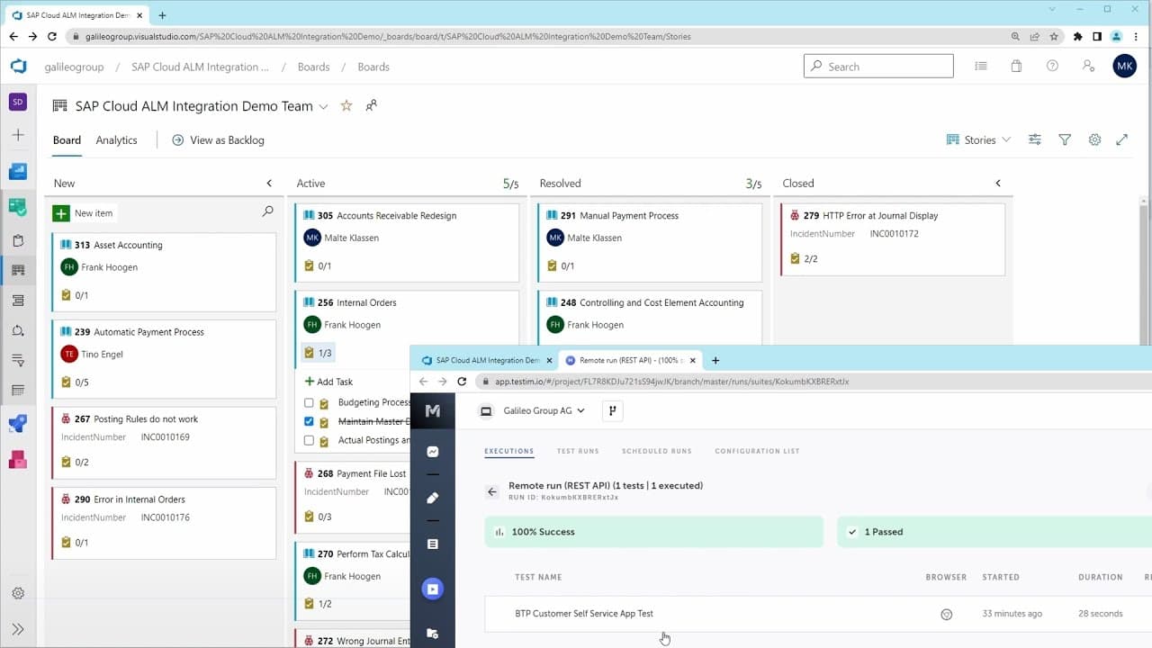Enter full screen mode with arrows icon

[x=1122, y=140]
